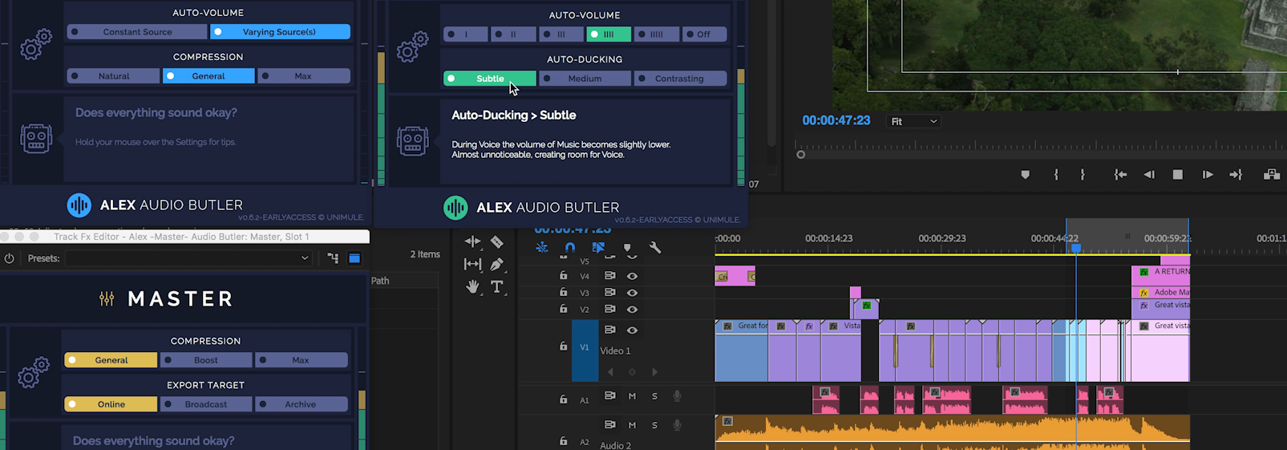Viewport: 1287px width, 450px height.
Task: Stop playback in Program Monitor
Action: point(1178,175)
